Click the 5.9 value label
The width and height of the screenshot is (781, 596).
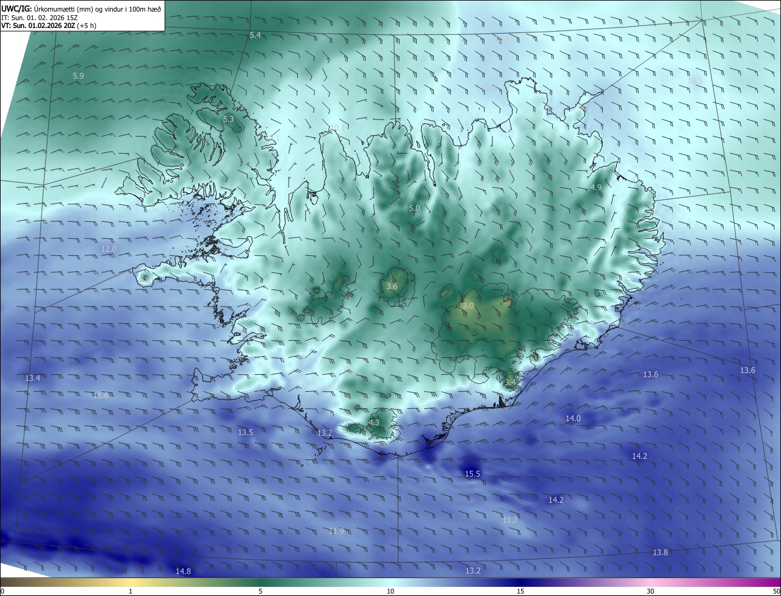click(78, 76)
